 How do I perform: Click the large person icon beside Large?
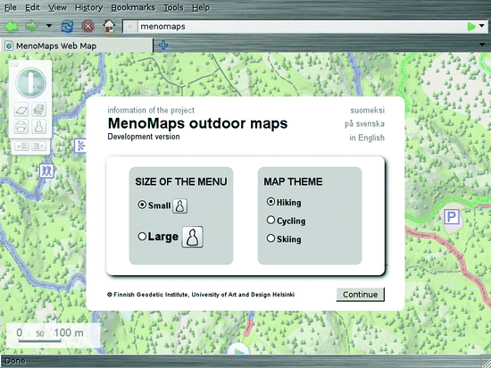click(x=192, y=237)
